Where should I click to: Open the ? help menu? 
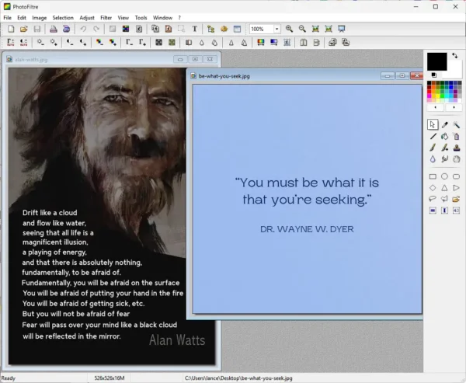pos(179,18)
